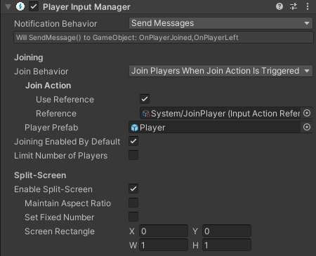316x256 pixels.
Task: Collapse the Player Input Manager component foldout
Action: [x=8, y=7]
